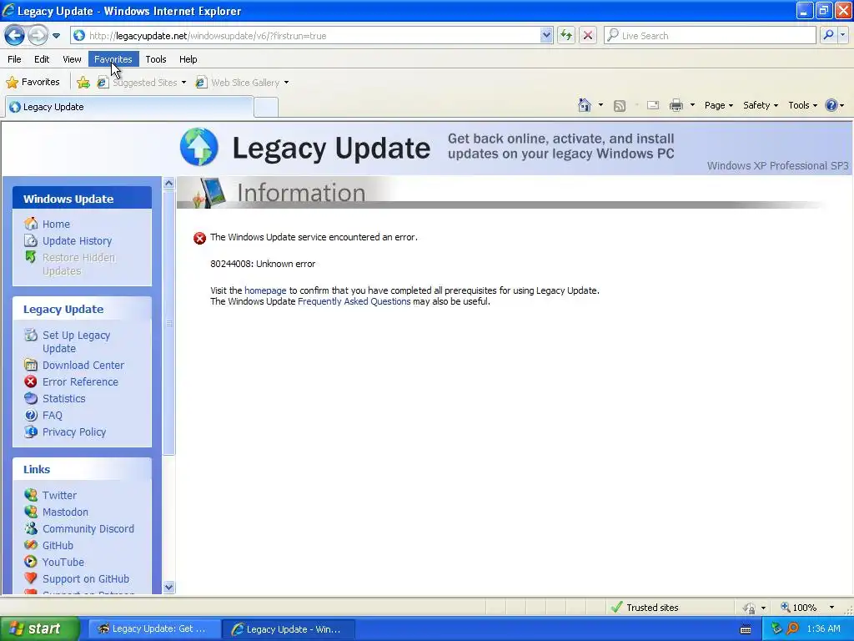Refresh the page with the green arrows icon

coord(566,36)
